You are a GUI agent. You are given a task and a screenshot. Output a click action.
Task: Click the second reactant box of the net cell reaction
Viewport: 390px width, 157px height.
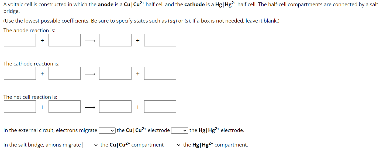coord(64,106)
